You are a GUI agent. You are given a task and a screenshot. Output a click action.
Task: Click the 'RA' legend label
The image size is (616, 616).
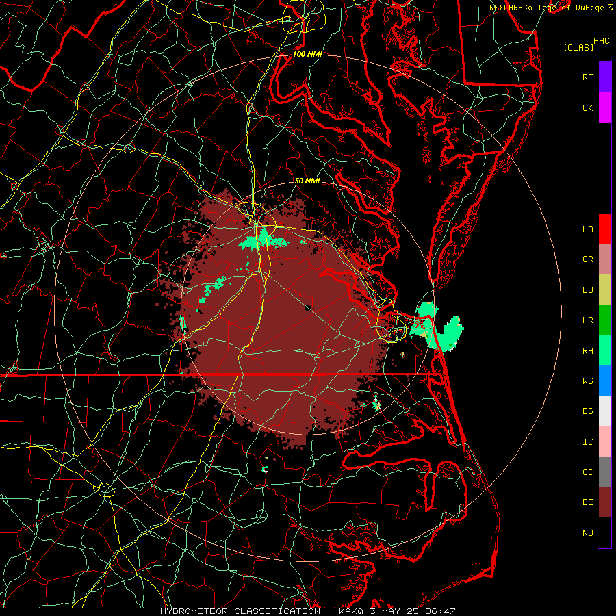pyautogui.click(x=587, y=351)
